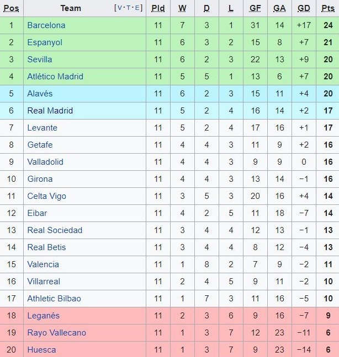
Task: Click the GD column header abbreviation
Action: (304, 8)
